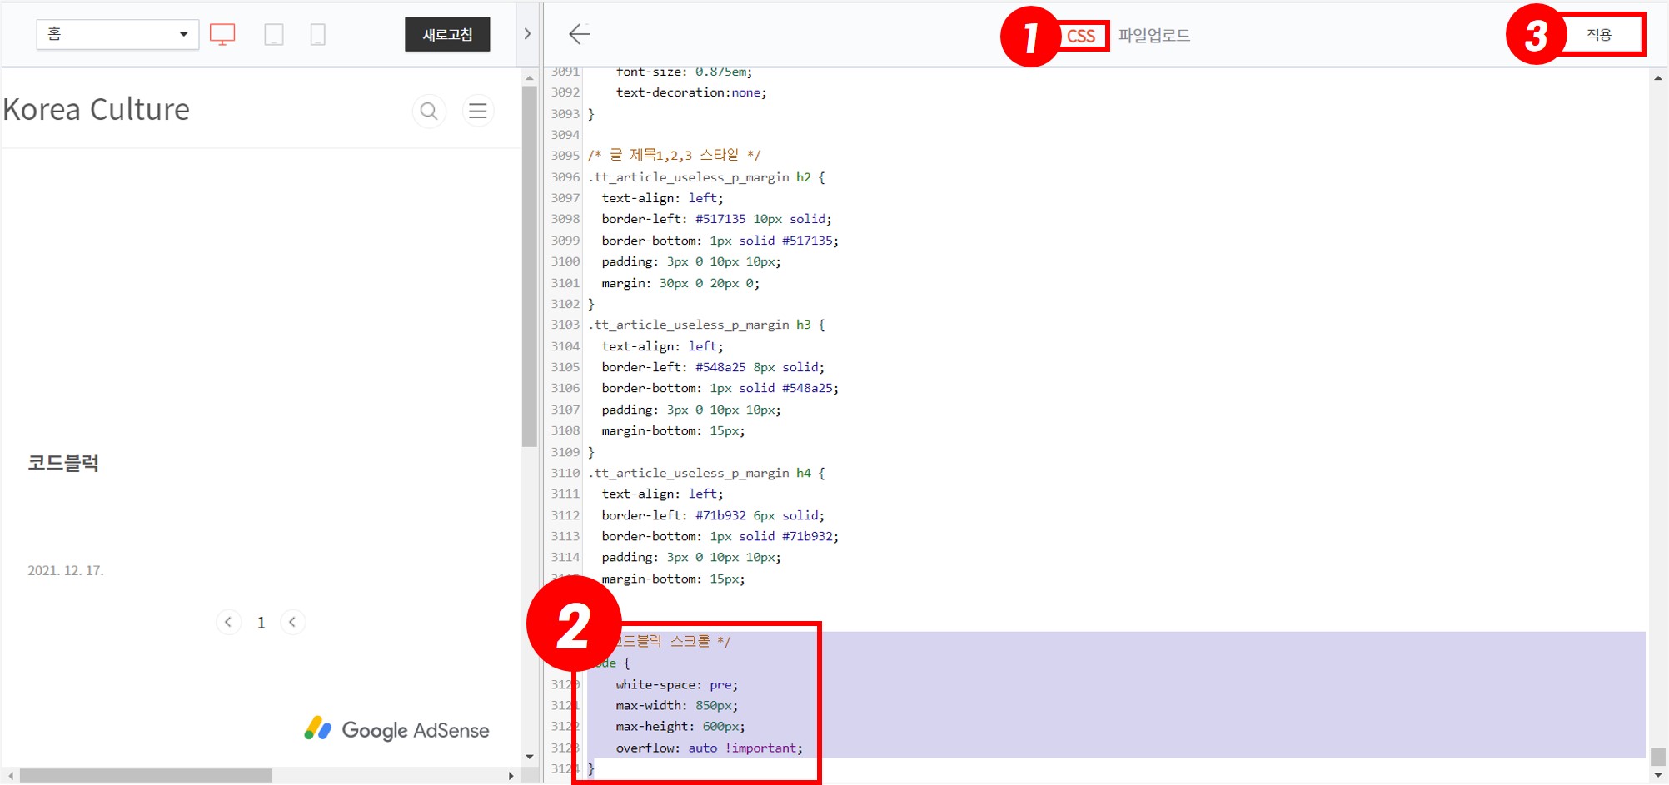This screenshot has height=785, width=1669.
Task: Open the 홈 page dropdown
Action: pos(117,34)
